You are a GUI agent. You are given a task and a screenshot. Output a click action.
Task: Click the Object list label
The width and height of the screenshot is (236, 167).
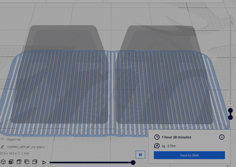(14, 139)
